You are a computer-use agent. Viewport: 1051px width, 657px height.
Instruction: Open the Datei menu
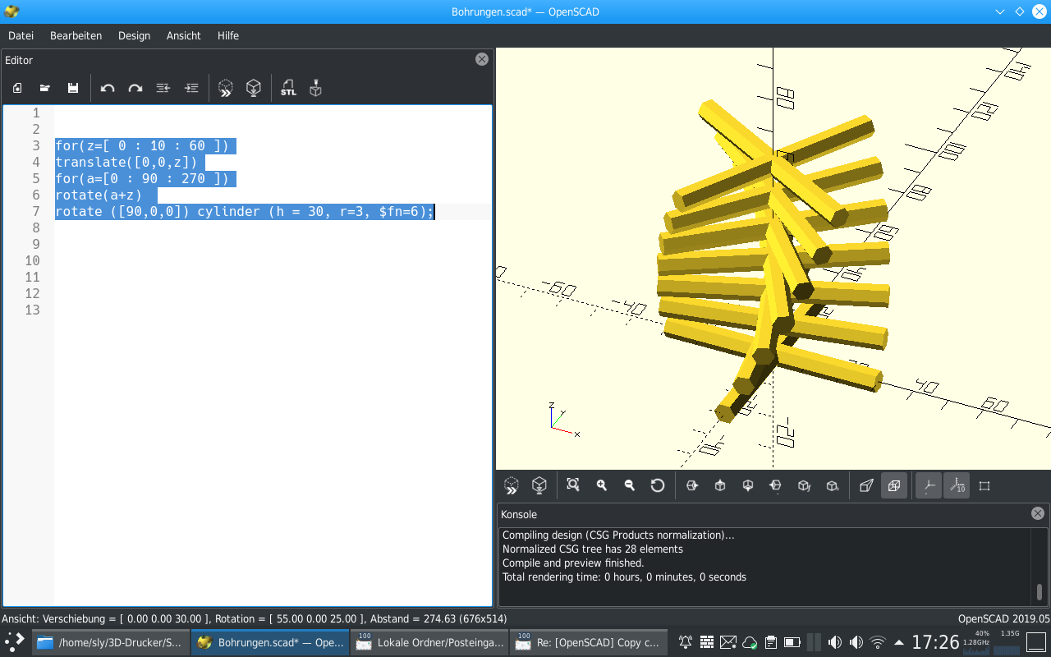click(x=21, y=35)
